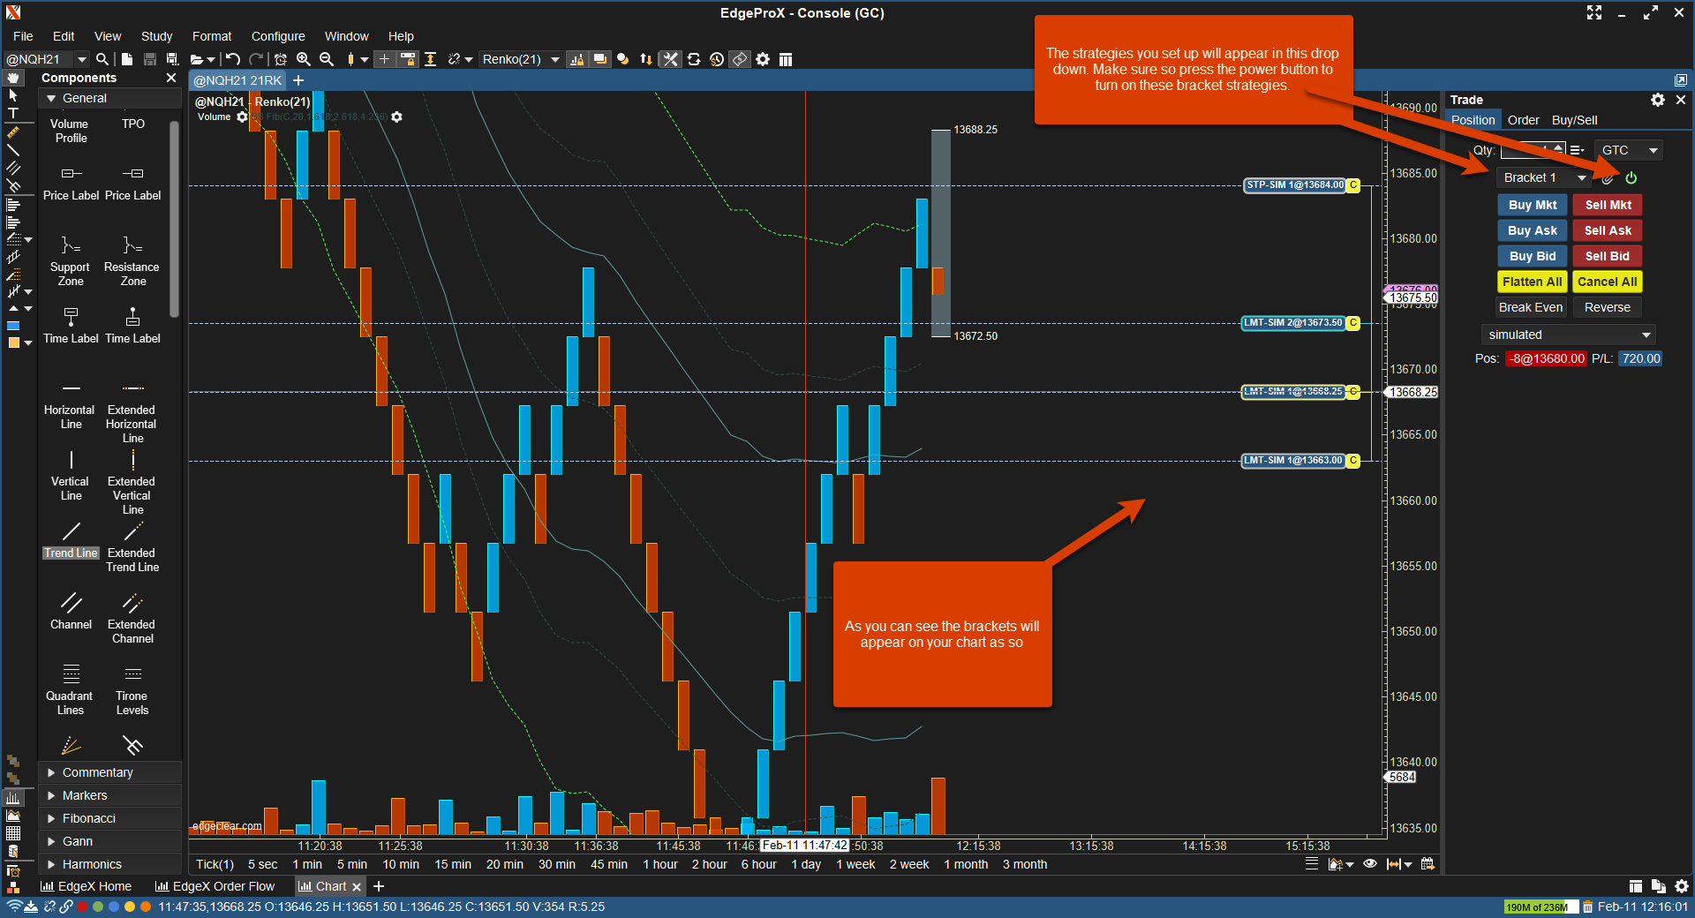Image resolution: width=1695 pixels, height=918 pixels.
Task: Choose the Channel drawing tool
Action: (x=71, y=611)
